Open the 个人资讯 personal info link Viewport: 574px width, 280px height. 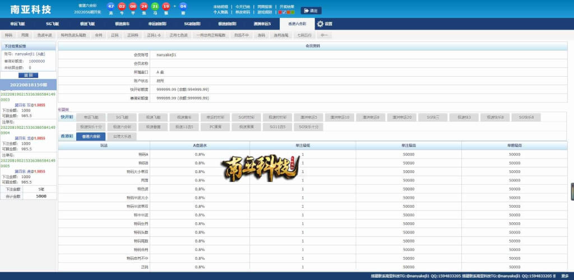[220, 12]
